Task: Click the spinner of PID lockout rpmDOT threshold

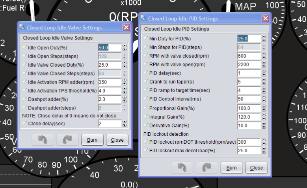Action: pos(264,142)
